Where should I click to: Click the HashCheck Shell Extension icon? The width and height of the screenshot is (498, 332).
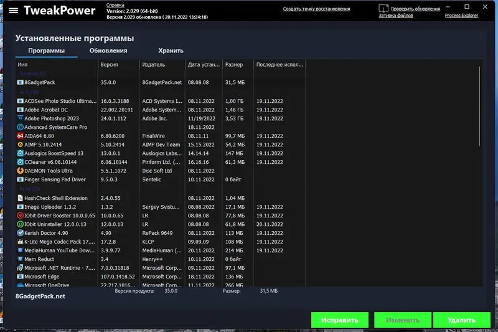pyautogui.click(x=21, y=198)
